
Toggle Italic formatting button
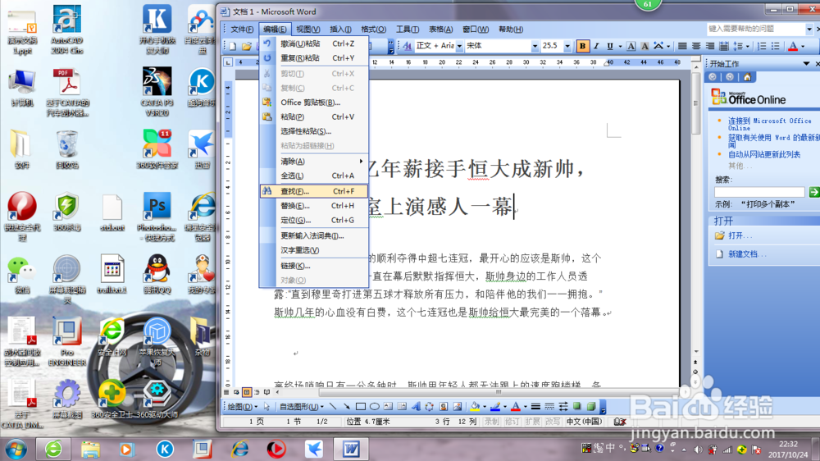(596, 46)
